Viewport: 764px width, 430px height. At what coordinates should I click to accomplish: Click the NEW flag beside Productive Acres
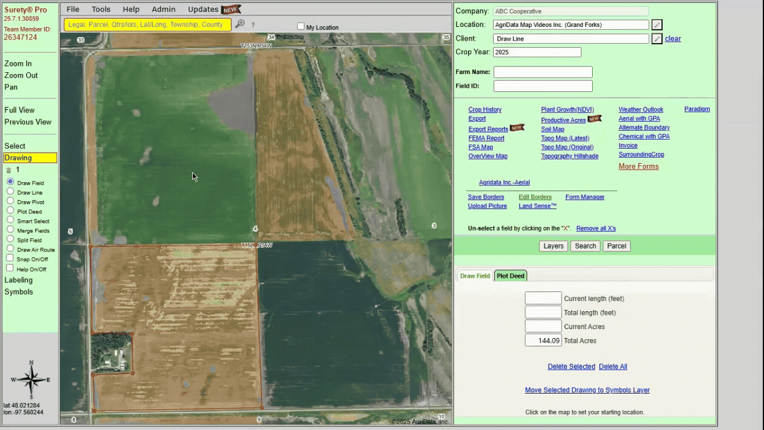[594, 119]
